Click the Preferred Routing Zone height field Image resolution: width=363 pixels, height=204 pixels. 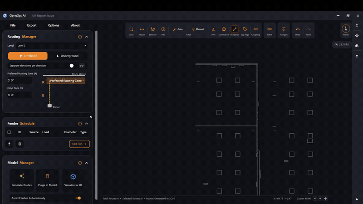click(20, 81)
